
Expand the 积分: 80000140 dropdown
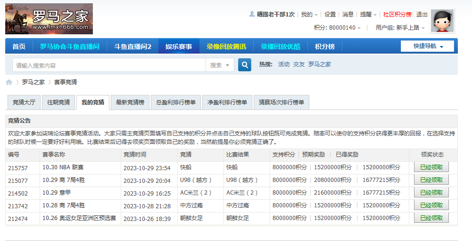point(337,28)
